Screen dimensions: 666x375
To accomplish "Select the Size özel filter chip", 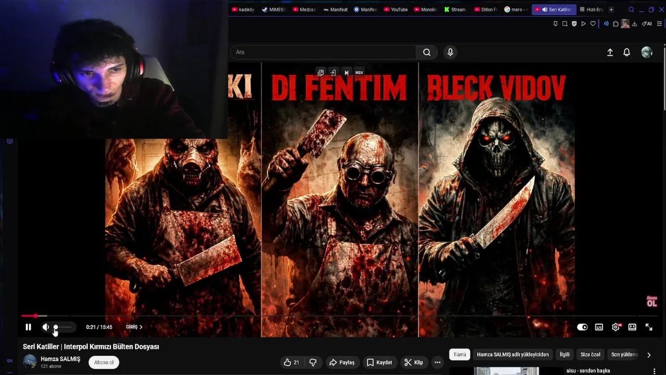I will click(590, 355).
